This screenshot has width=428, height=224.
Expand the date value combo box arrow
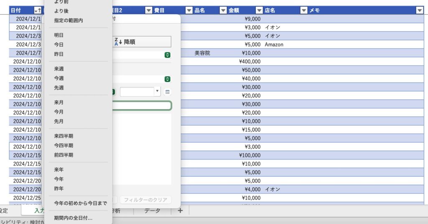point(157,92)
